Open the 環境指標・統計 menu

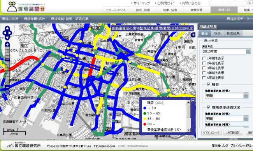[36, 19]
